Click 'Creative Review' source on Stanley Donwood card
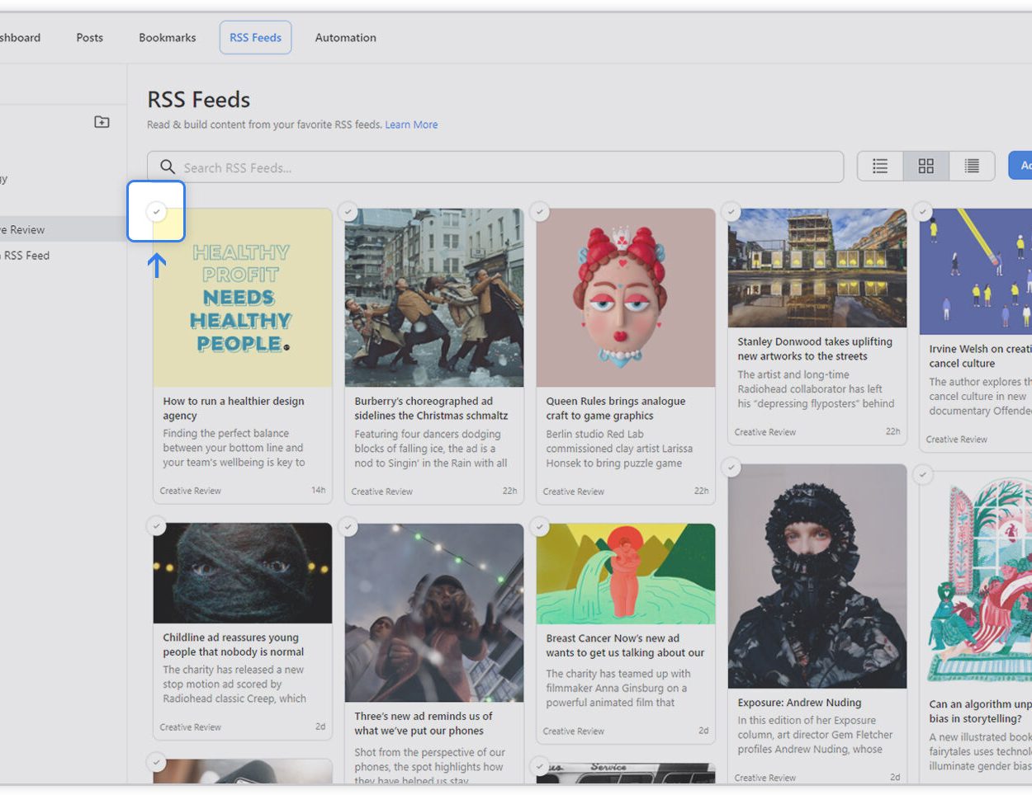 pos(765,432)
